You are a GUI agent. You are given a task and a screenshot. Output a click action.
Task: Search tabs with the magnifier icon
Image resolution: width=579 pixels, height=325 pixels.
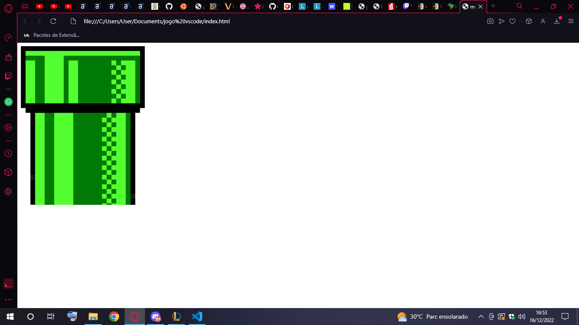(x=520, y=6)
